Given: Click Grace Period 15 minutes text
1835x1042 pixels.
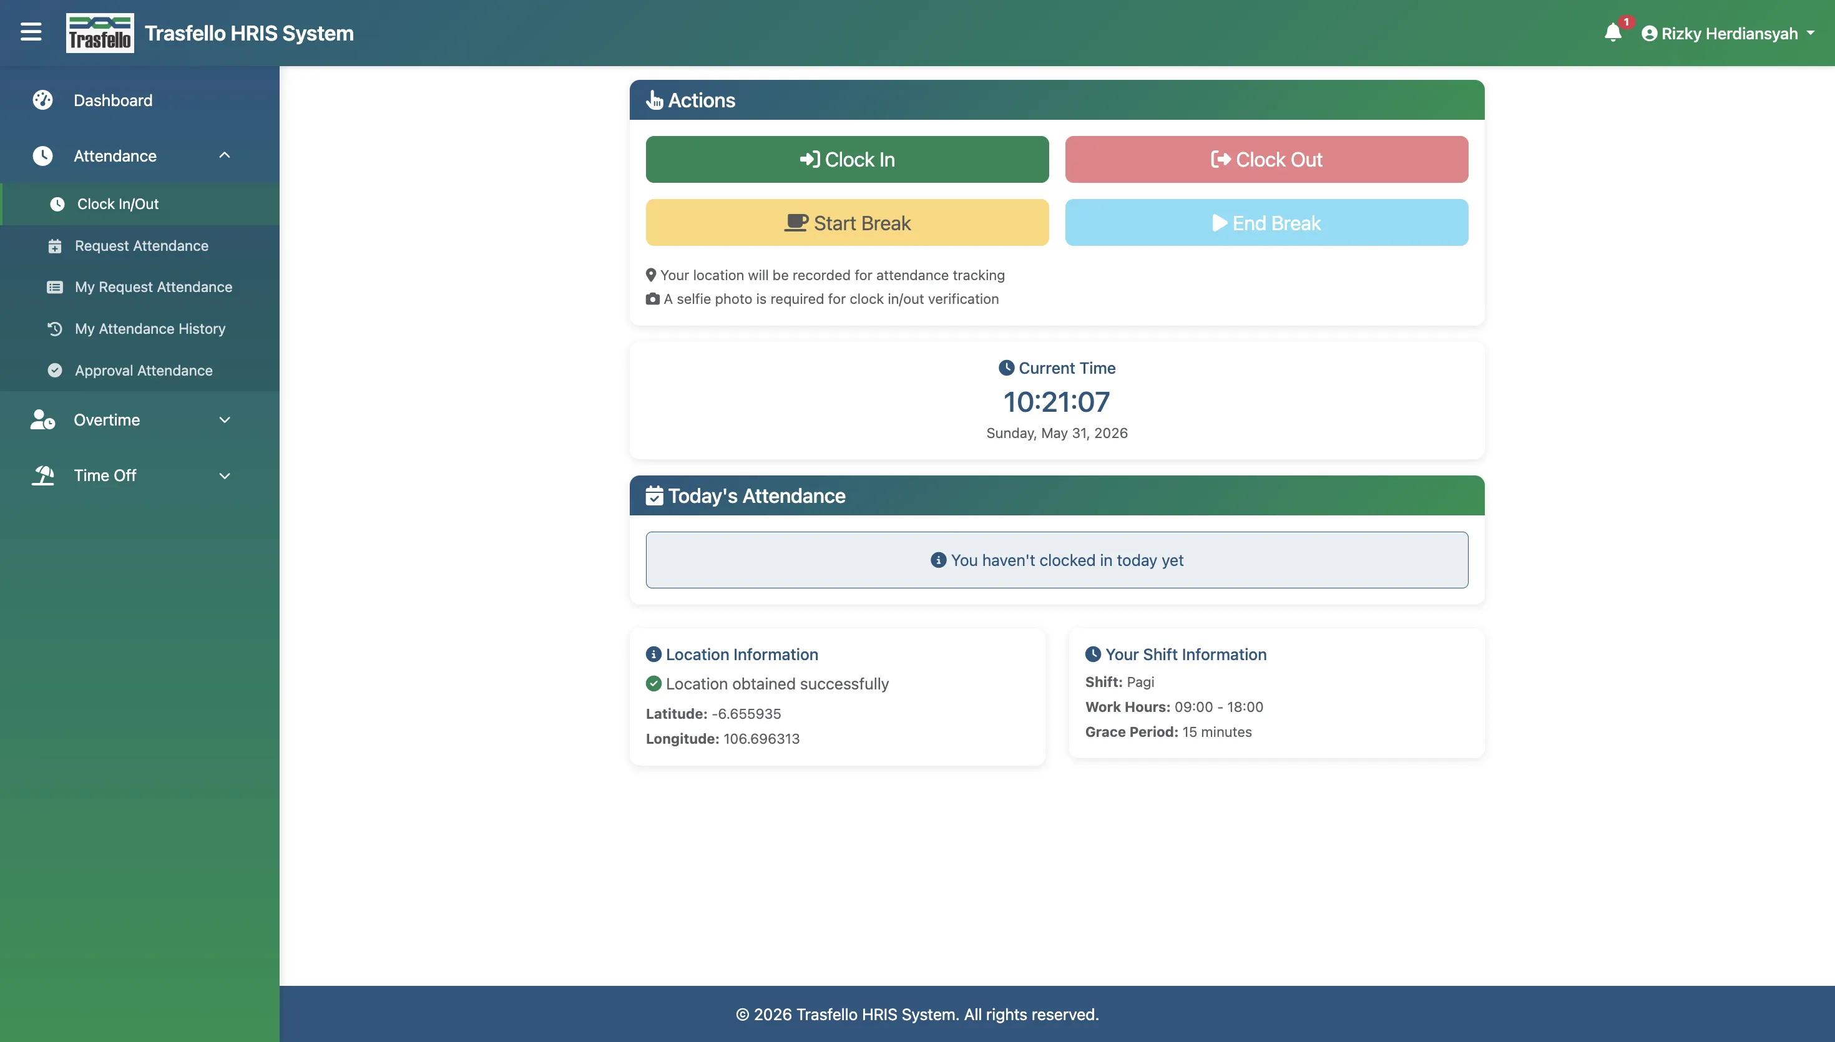Looking at the screenshot, I should coord(1168,732).
